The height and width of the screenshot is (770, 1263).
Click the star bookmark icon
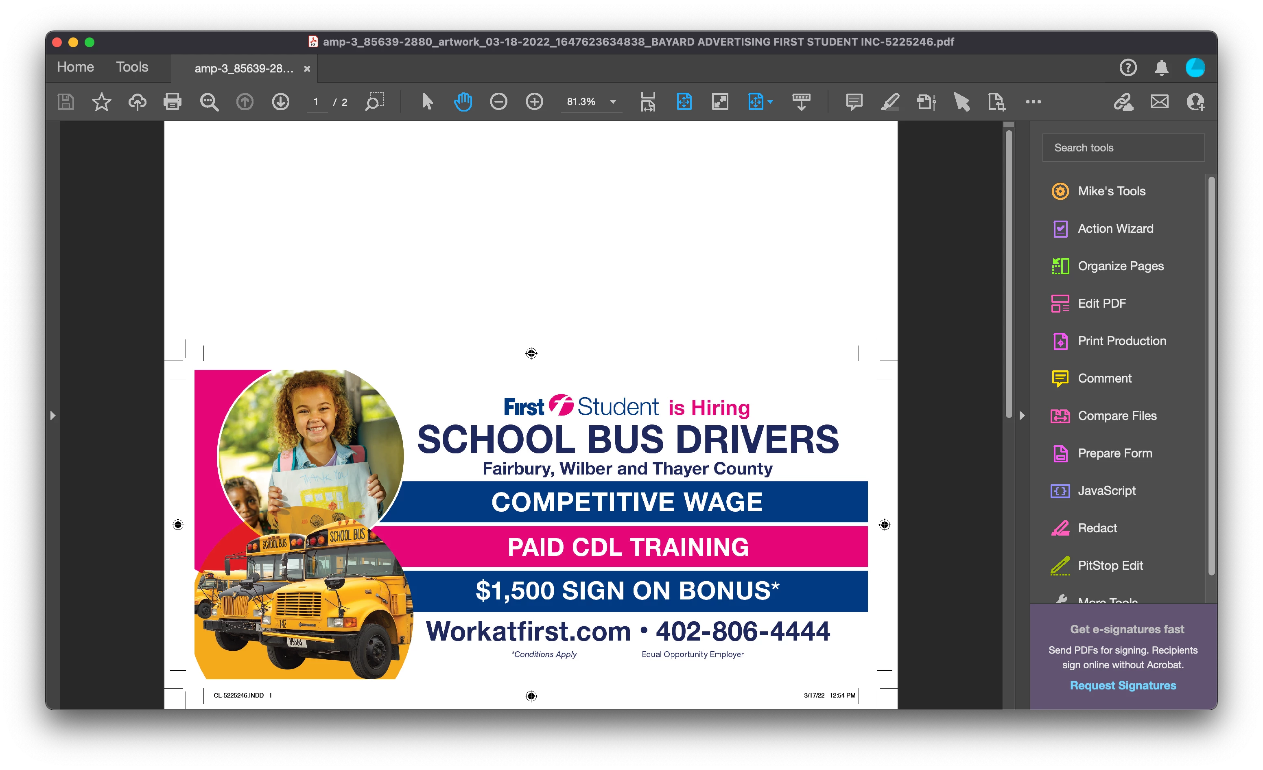pos(101,101)
